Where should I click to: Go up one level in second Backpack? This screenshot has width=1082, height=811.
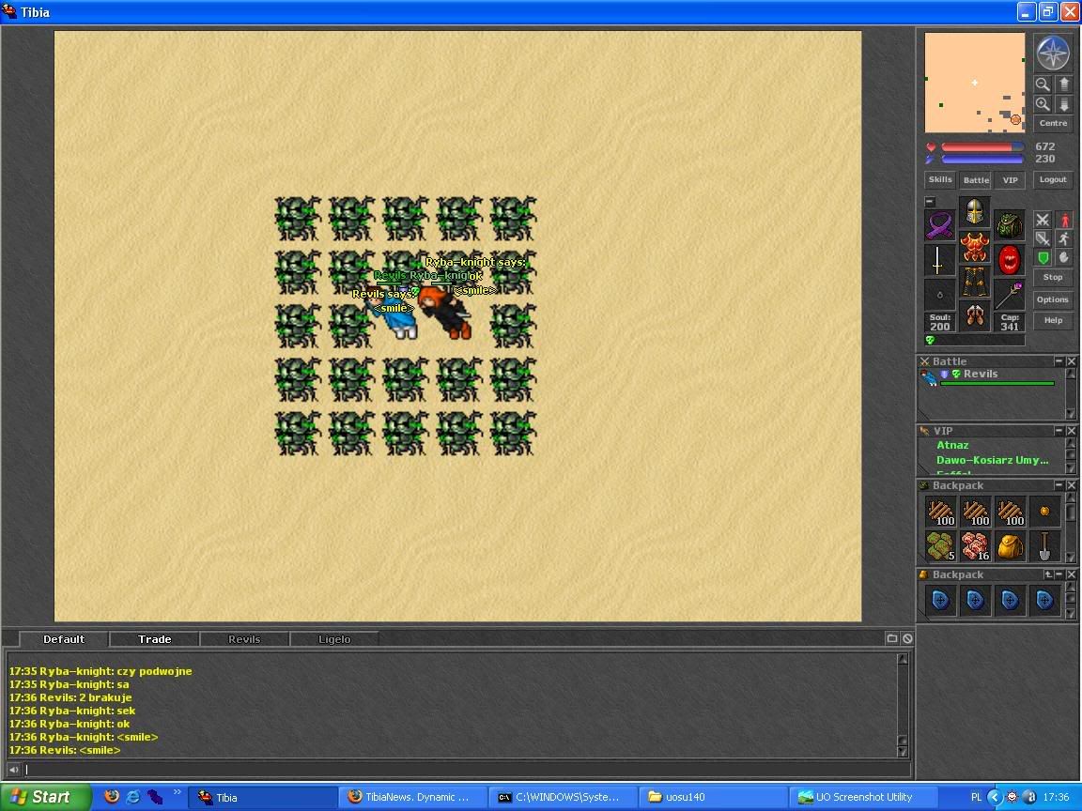pos(1048,574)
